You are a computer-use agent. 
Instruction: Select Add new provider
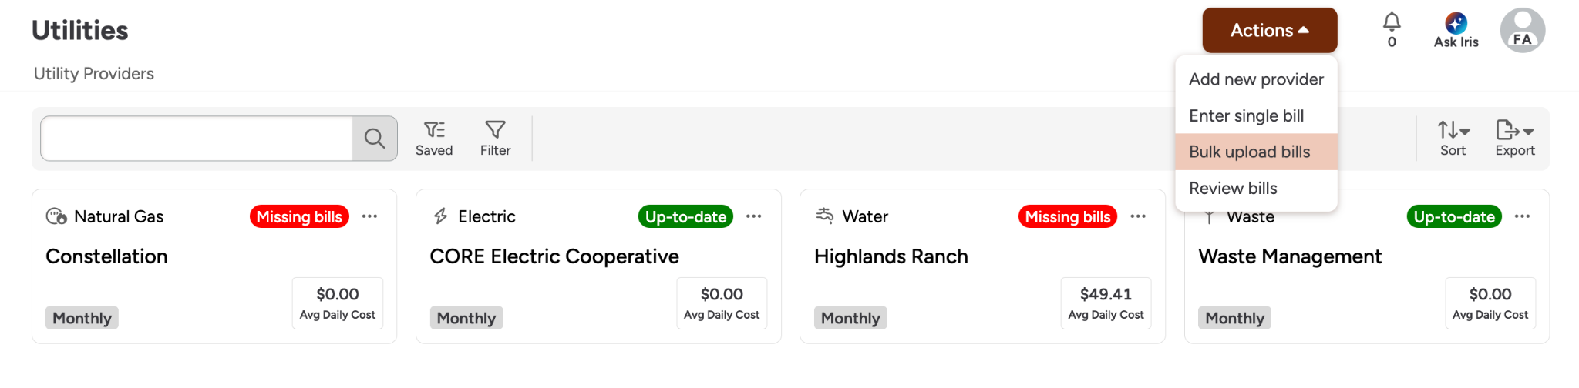[x=1256, y=79]
